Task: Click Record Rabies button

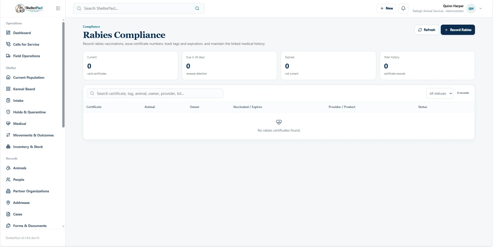Action: click(x=458, y=30)
